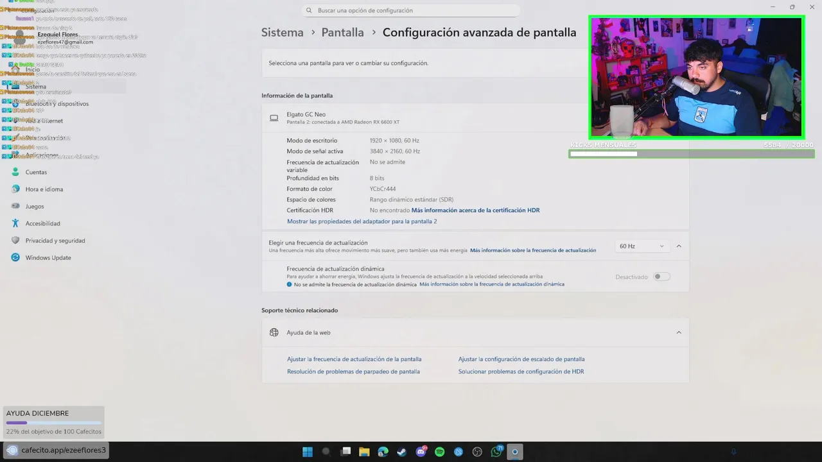Show adapter properties for pantalla 2
822x462 pixels.
(362, 221)
